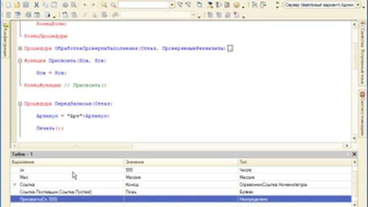Expand collapsed ОбработкаПроверкиЗаполнения procedure
Screen dimensions: 368x207
pos(20,48)
